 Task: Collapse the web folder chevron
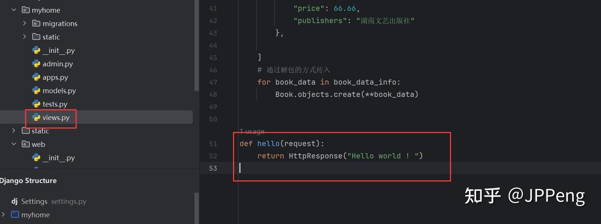[14, 144]
